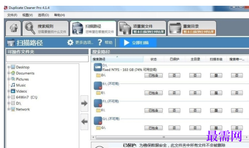Click the Music note icon in tree

[13, 85]
